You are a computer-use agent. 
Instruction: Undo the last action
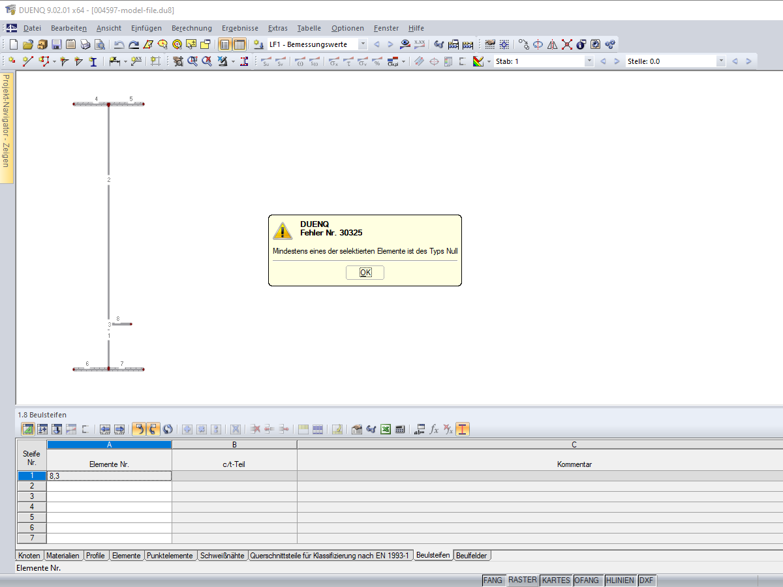(119, 44)
